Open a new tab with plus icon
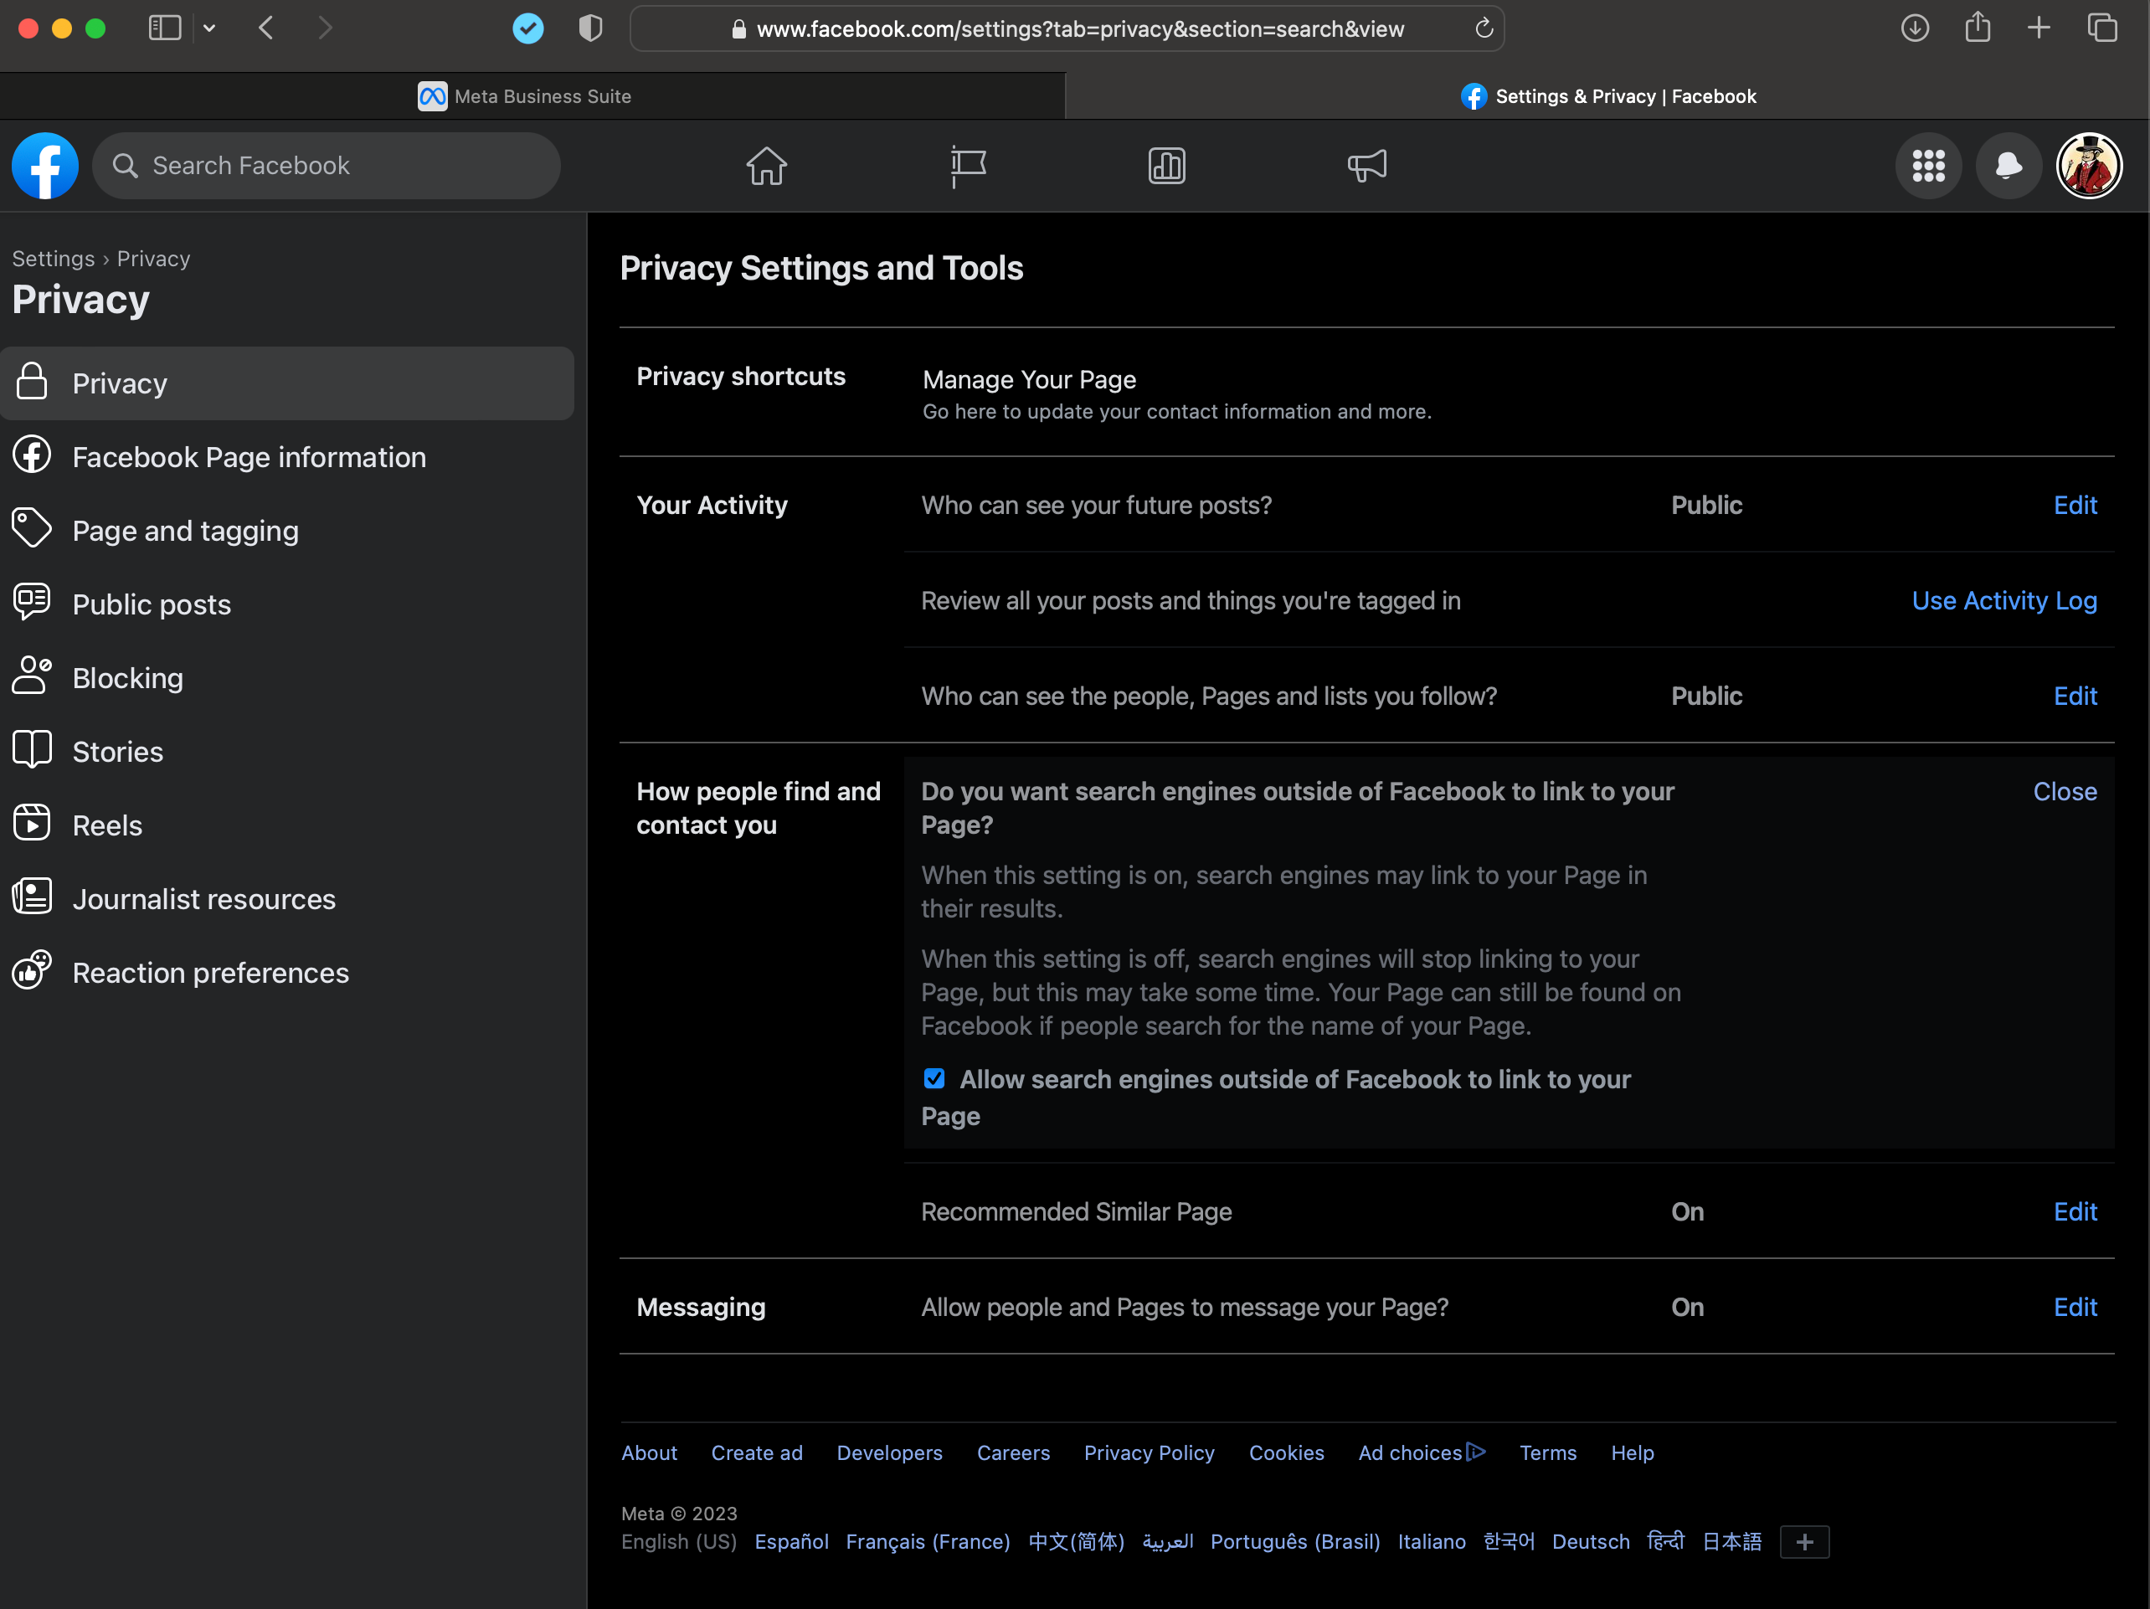The width and height of the screenshot is (2150, 1609). click(x=2039, y=28)
